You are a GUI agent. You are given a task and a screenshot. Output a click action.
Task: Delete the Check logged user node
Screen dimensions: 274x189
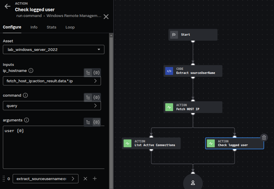264,138
